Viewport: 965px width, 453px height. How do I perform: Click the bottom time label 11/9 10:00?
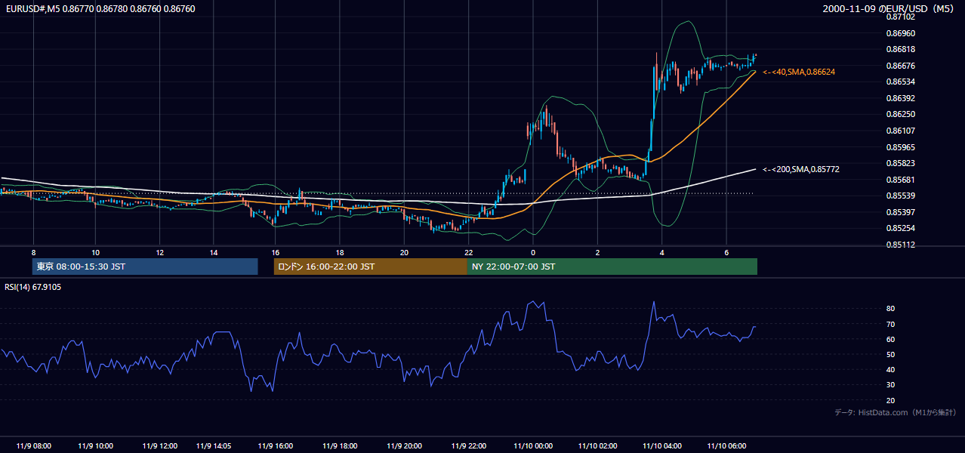[x=96, y=445]
